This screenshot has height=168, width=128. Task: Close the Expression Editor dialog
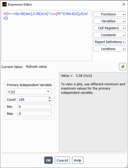(124, 4)
